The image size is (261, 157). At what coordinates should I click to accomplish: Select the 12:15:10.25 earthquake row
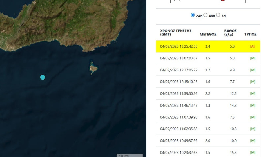click(x=179, y=82)
